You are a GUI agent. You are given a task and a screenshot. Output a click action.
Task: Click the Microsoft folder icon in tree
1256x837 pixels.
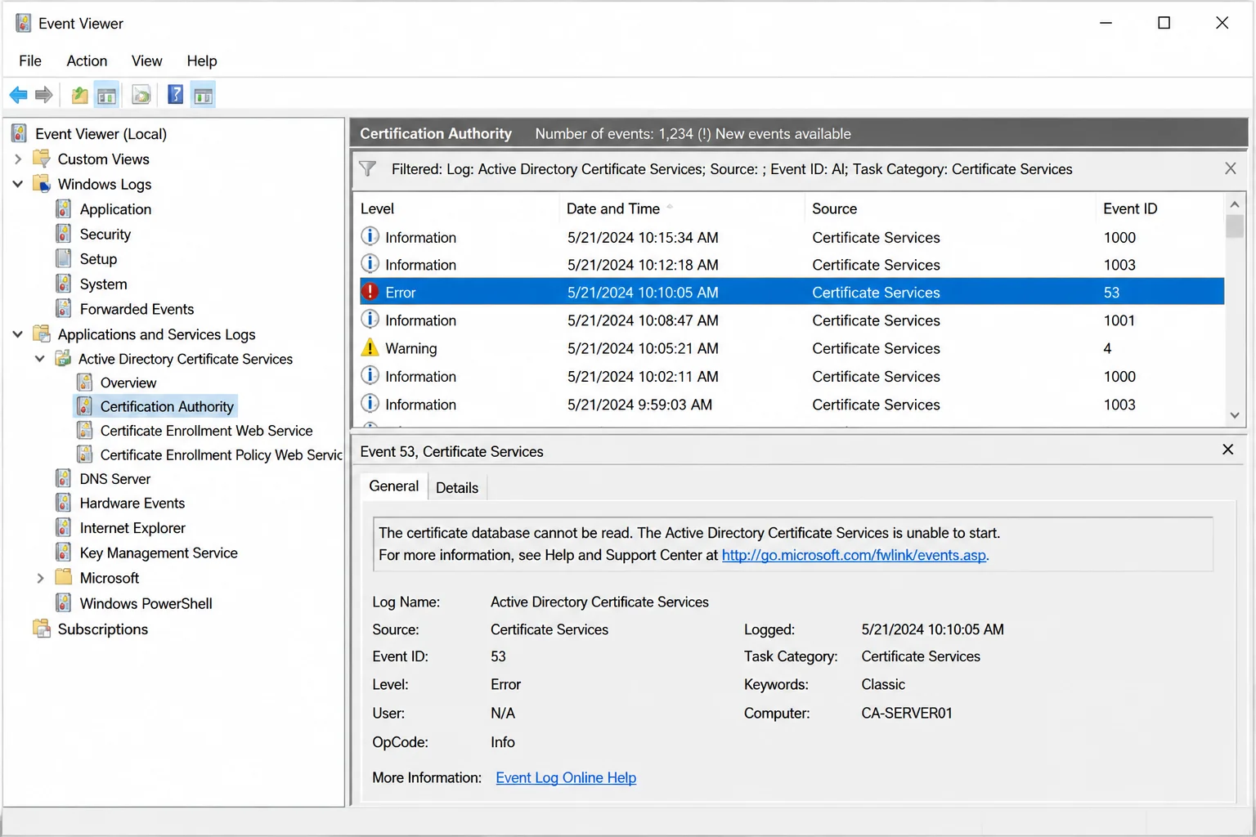64,578
